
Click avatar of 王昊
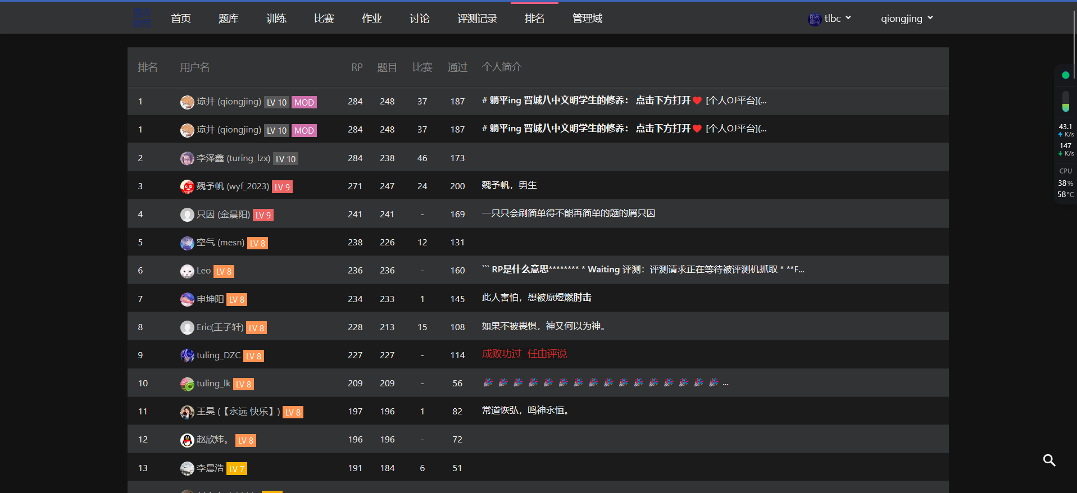pos(187,412)
